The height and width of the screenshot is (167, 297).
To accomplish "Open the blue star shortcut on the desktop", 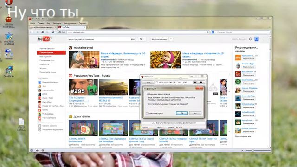I will click(9, 36).
